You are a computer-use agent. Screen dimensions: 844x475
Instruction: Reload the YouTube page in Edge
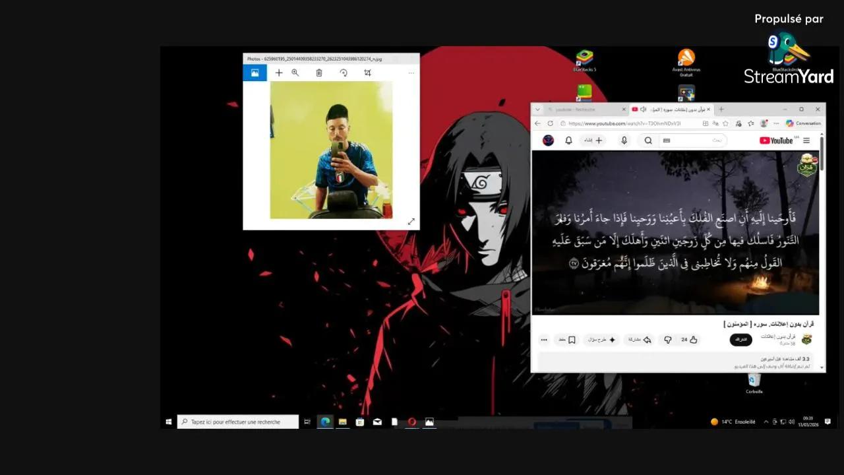pos(551,123)
